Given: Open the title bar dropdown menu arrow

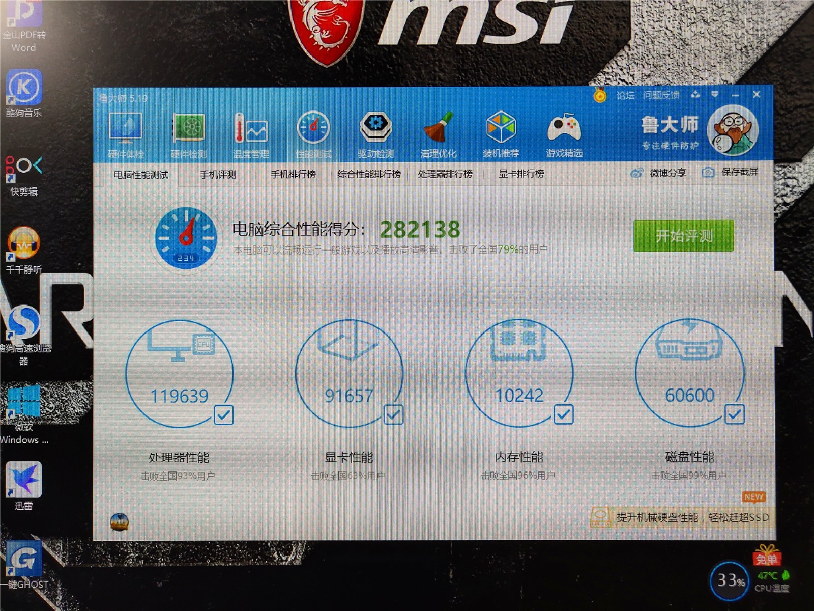Looking at the screenshot, I should click(715, 95).
